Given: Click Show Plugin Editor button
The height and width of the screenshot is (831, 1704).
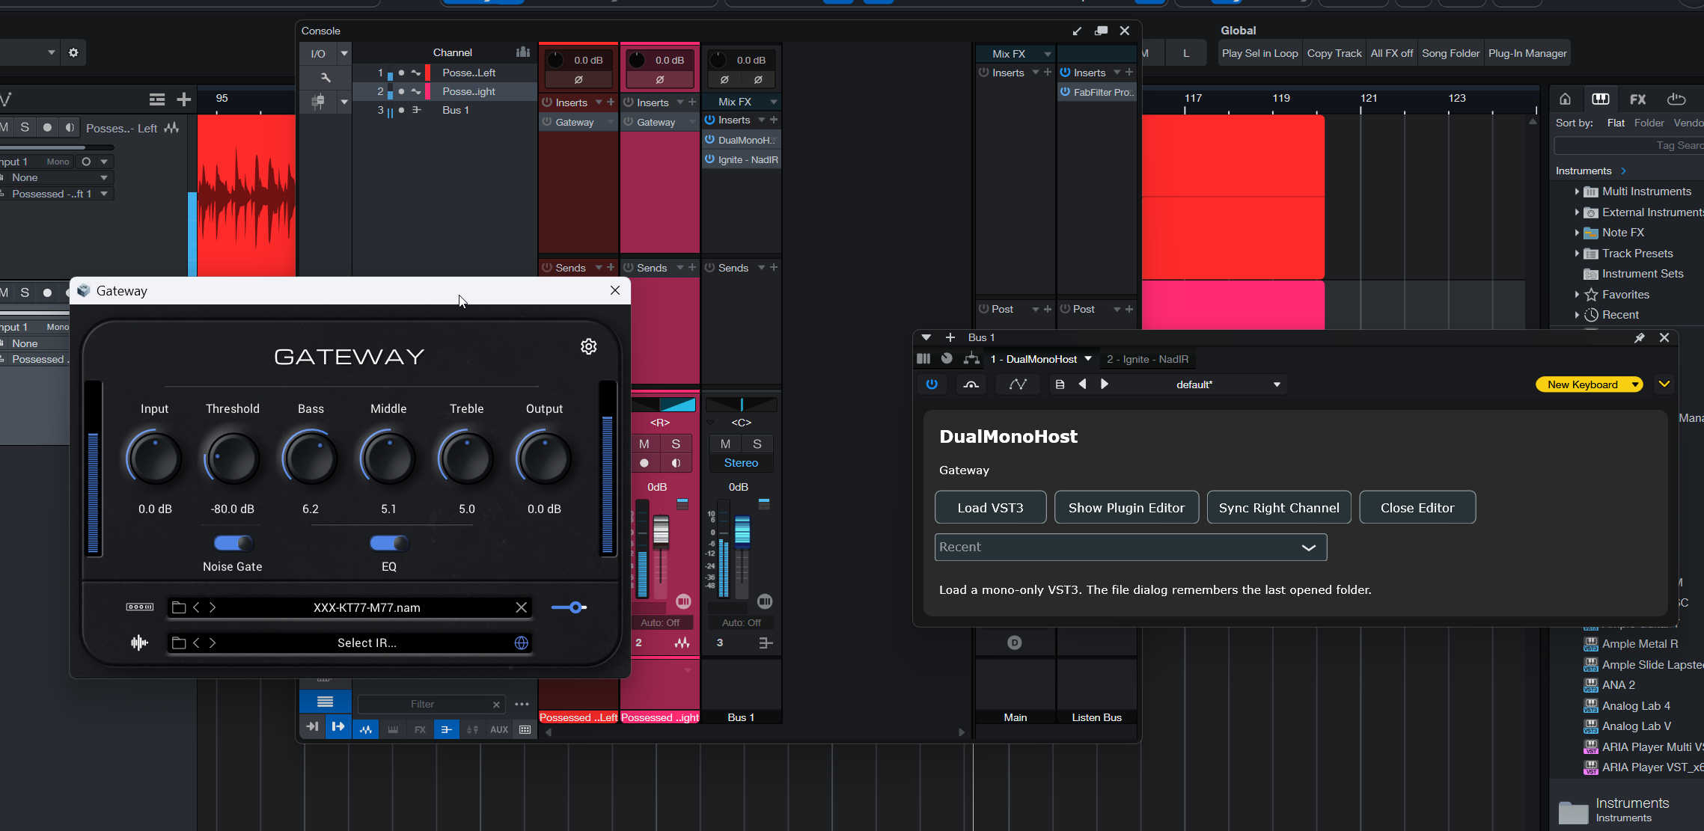Looking at the screenshot, I should [x=1126, y=508].
